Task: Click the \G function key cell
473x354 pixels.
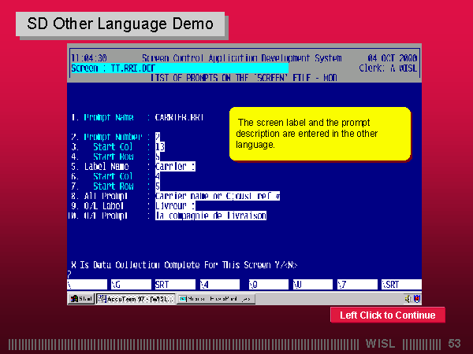Action: [130, 285]
